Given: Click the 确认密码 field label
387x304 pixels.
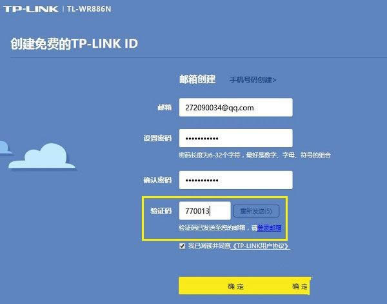Looking at the screenshot, I should click(x=157, y=179).
